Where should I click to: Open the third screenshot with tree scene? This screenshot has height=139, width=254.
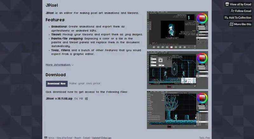coord(177,110)
